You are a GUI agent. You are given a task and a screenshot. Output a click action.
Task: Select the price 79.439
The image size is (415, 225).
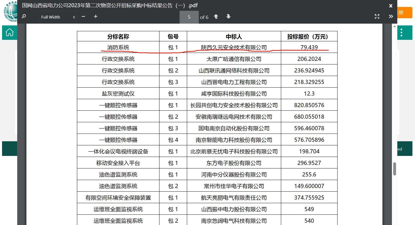tap(309, 47)
